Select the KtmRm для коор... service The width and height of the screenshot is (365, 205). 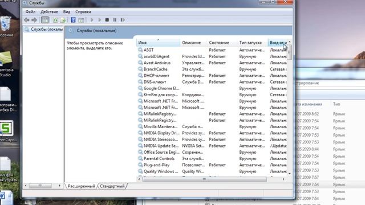pos(161,95)
